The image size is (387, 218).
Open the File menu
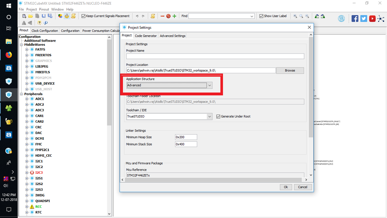[x=21, y=9]
